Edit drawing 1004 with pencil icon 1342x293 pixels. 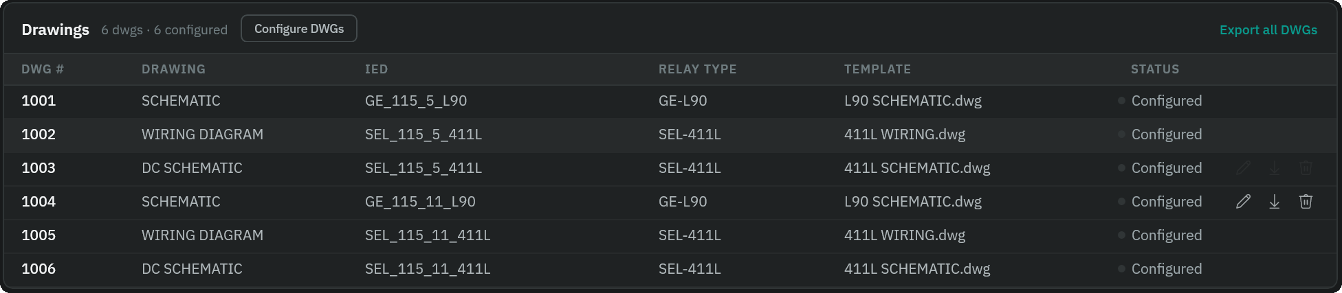(x=1243, y=202)
